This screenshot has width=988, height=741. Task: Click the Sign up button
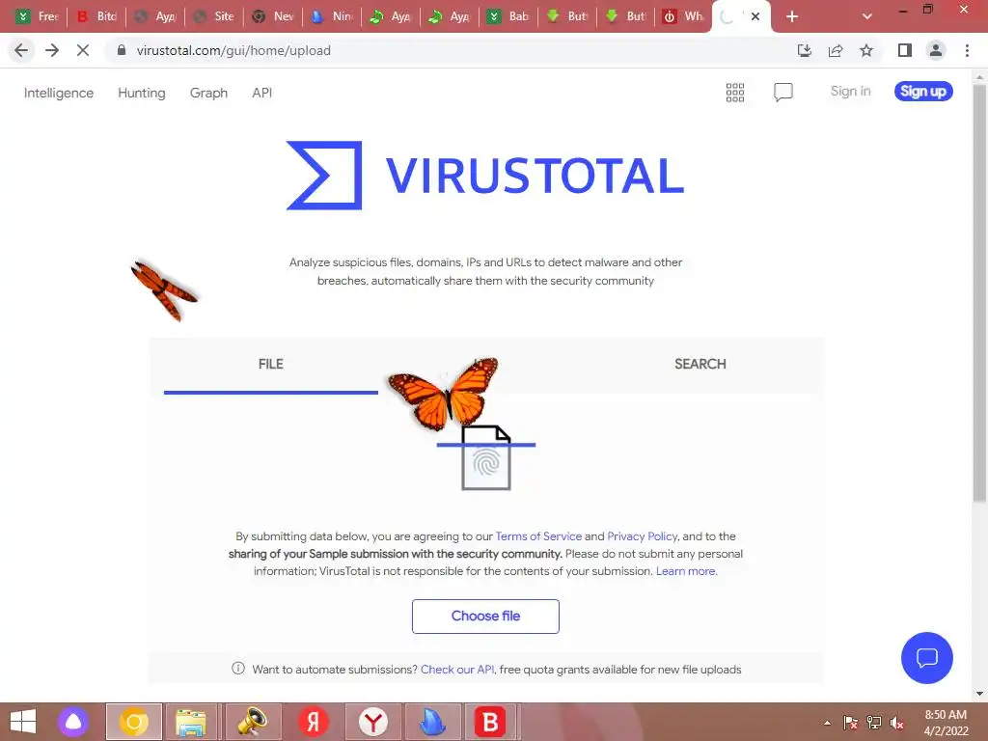coord(923,92)
